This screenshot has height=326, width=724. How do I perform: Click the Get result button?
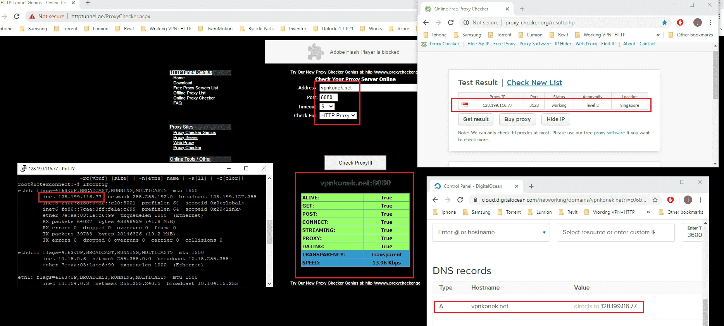(476, 119)
